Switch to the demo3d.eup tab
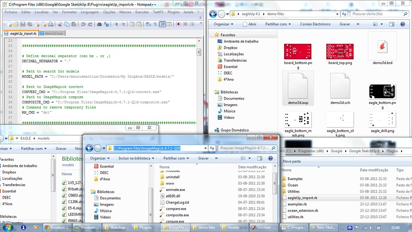Screen dimensions: 412x232 tap(52, 33)
